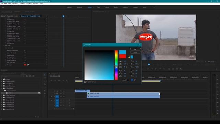The width and height of the screenshot is (220, 124).
Task: Select the HSB Hue radio button
Action: click(x=120, y=61)
